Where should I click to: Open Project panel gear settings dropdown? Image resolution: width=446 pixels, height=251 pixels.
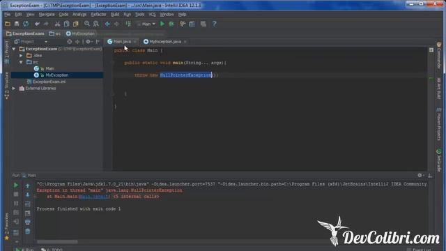(89, 42)
